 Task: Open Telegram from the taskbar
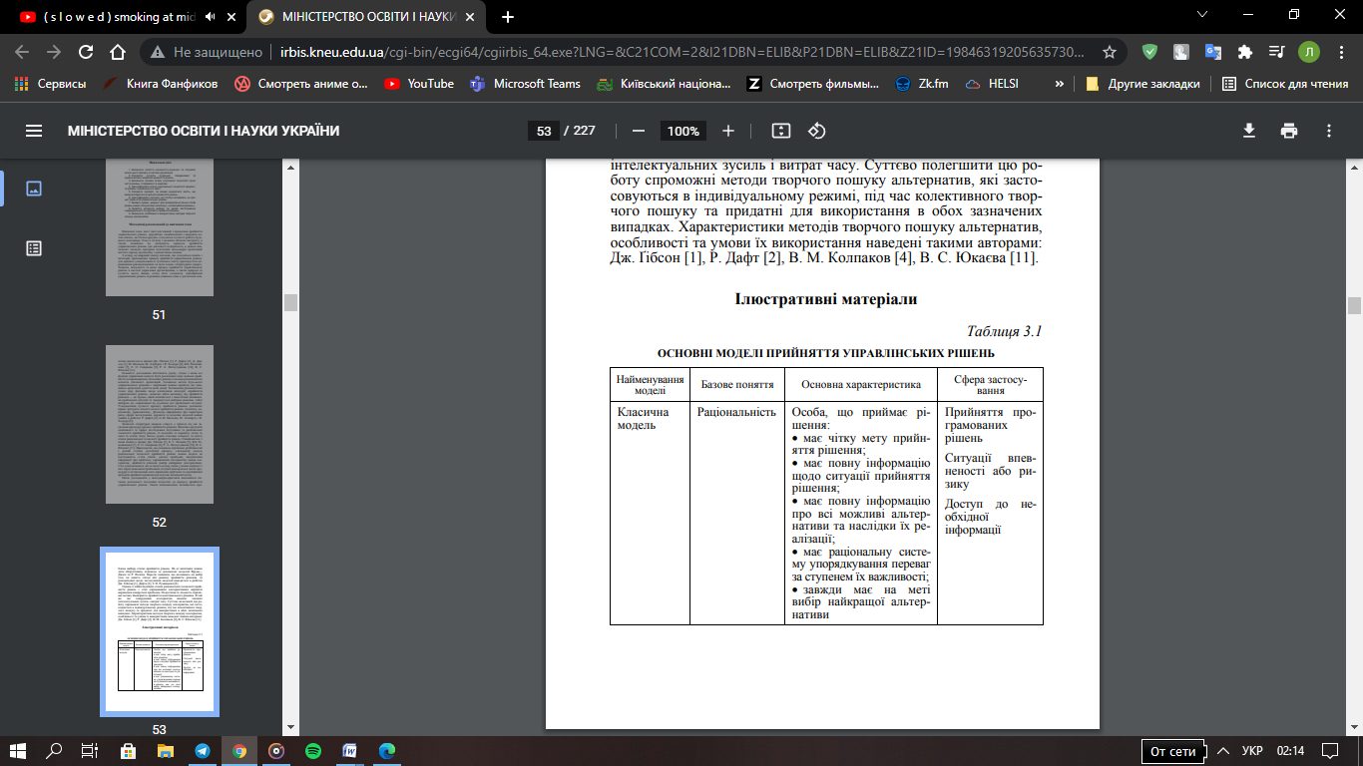(203, 750)
